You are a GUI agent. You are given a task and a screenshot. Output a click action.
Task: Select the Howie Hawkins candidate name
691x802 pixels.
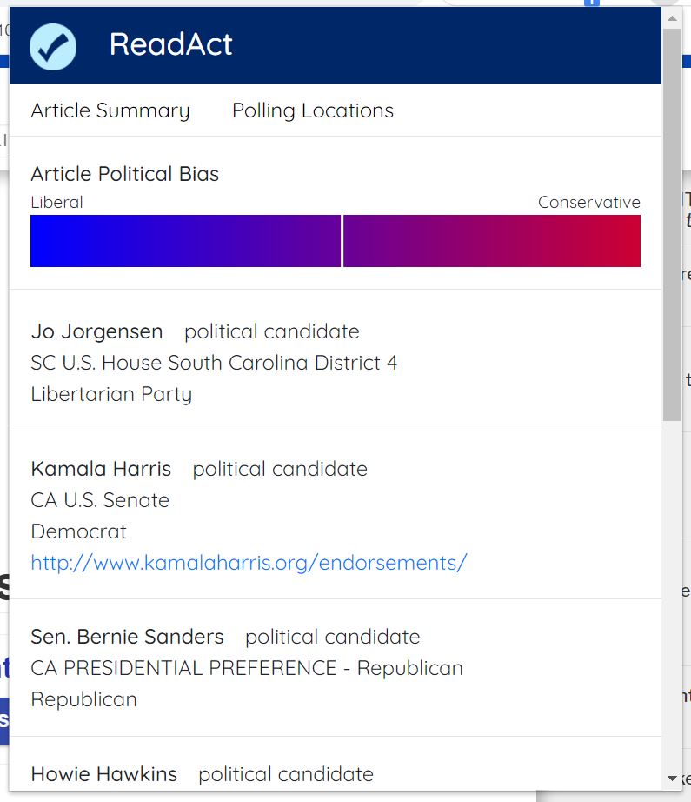click(103, 774)
